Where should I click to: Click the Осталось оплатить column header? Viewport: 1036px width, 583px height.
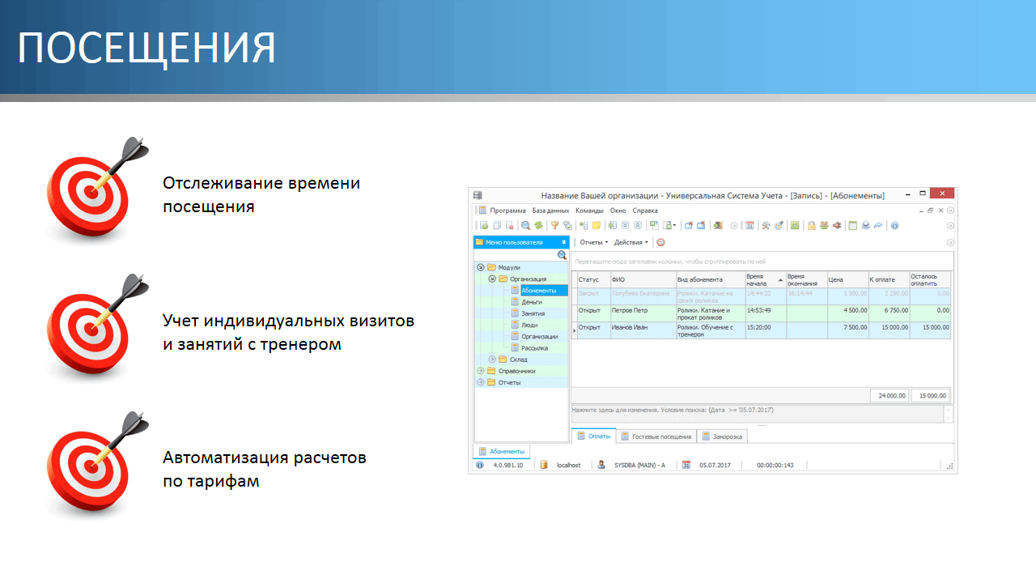[930, 279]
